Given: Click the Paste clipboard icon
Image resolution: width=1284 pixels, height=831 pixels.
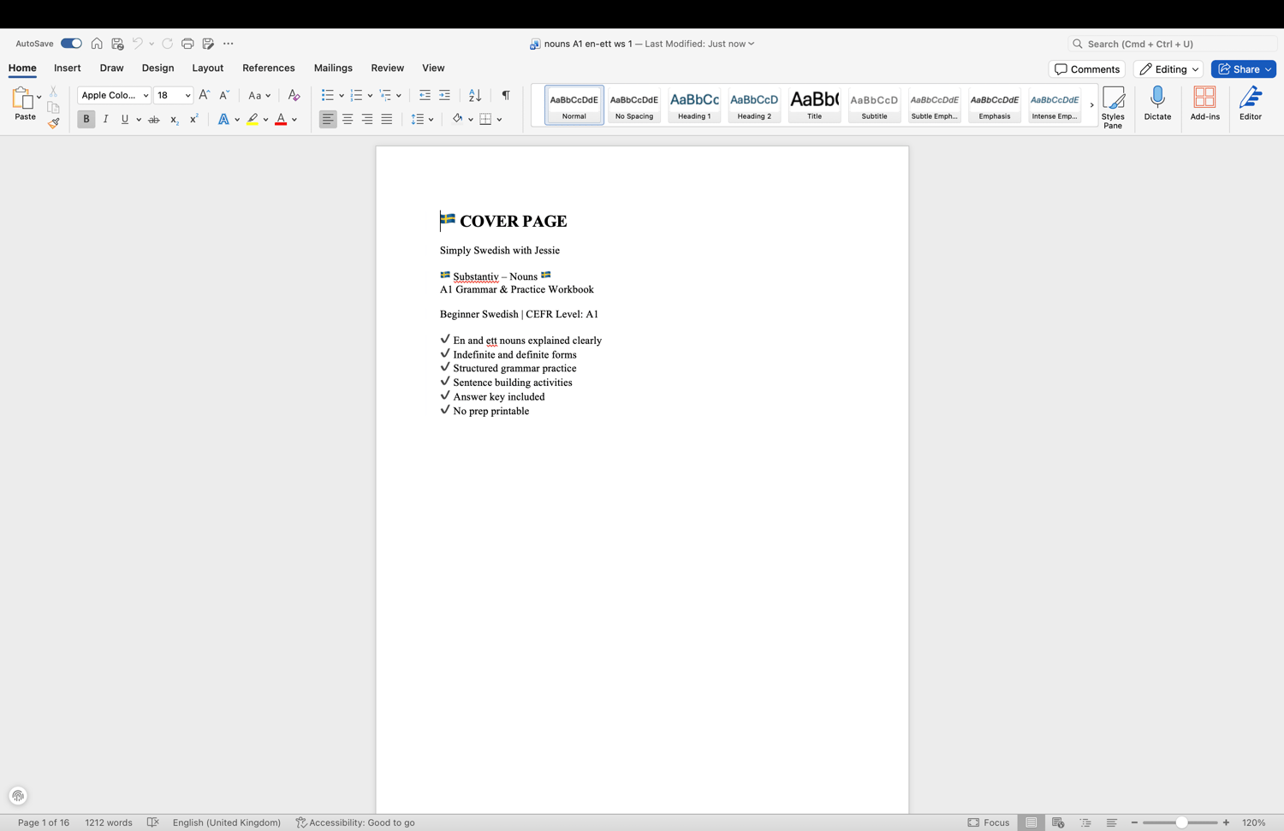Looking at the screenshot, I should tap(21, 98).
